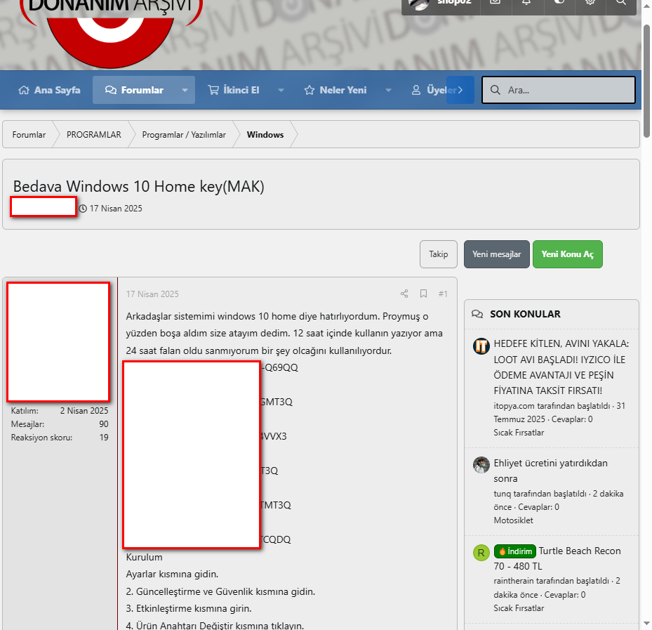Click the Neler Yeni star icon
This screenshot has height=630, width=652.
pos(310,90)
